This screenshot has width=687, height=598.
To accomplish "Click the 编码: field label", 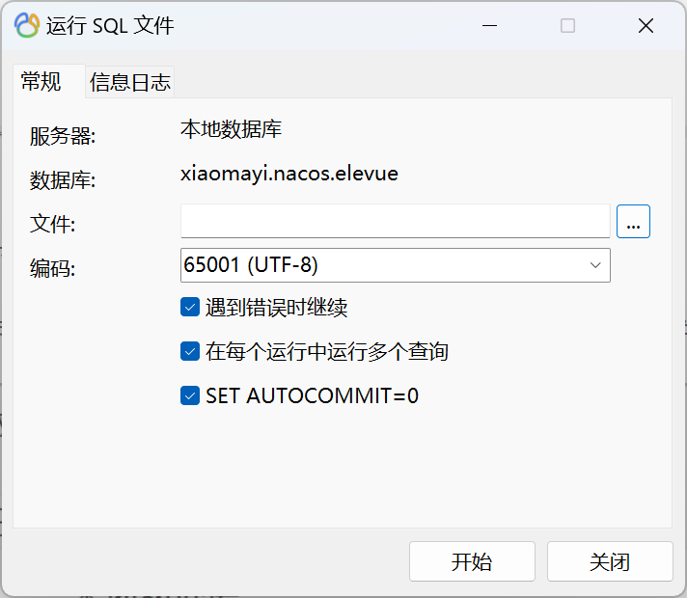I will [x=52, y=268].
